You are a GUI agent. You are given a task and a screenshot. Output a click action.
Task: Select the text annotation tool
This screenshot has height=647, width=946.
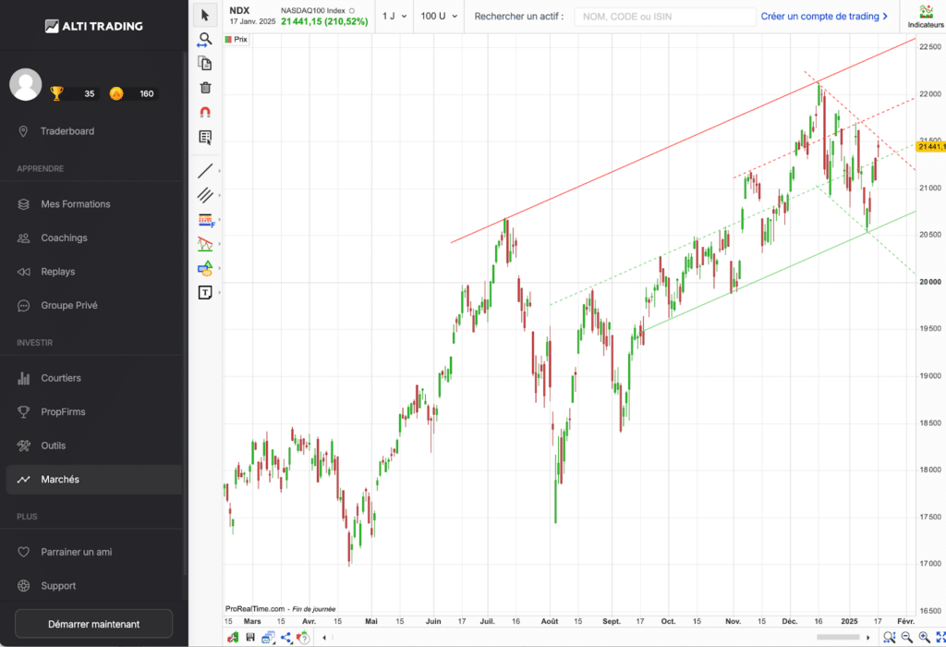[x=205, y=293]
